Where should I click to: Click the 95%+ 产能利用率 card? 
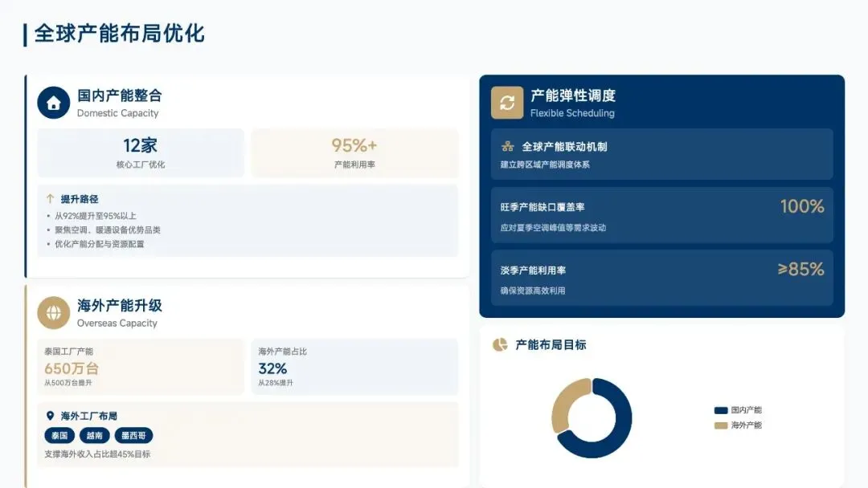click(x=354, y=152)
